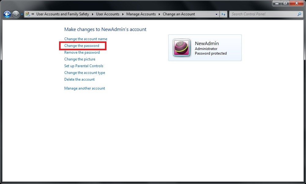Click the refresh icon beside the address bar

click(223, 14)
